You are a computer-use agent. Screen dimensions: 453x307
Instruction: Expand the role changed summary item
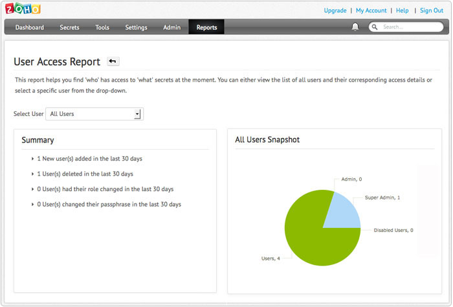pyautogui.click(x=102, y=189)
